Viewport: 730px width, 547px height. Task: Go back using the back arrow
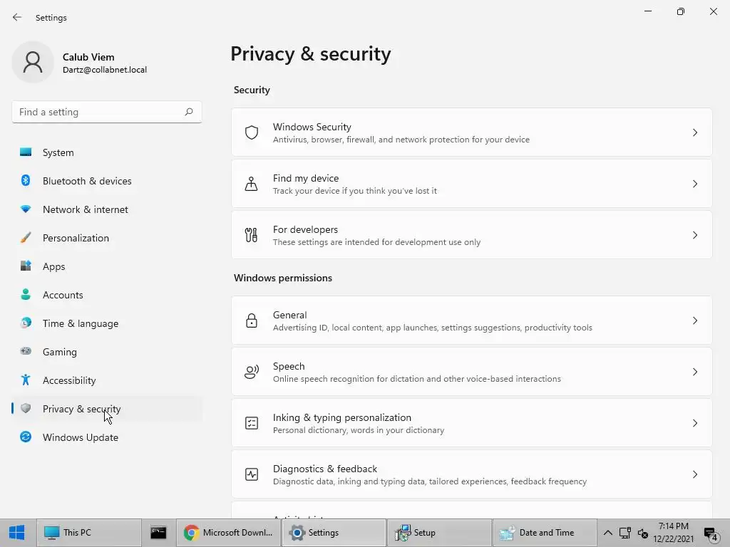tap(17, 17)
